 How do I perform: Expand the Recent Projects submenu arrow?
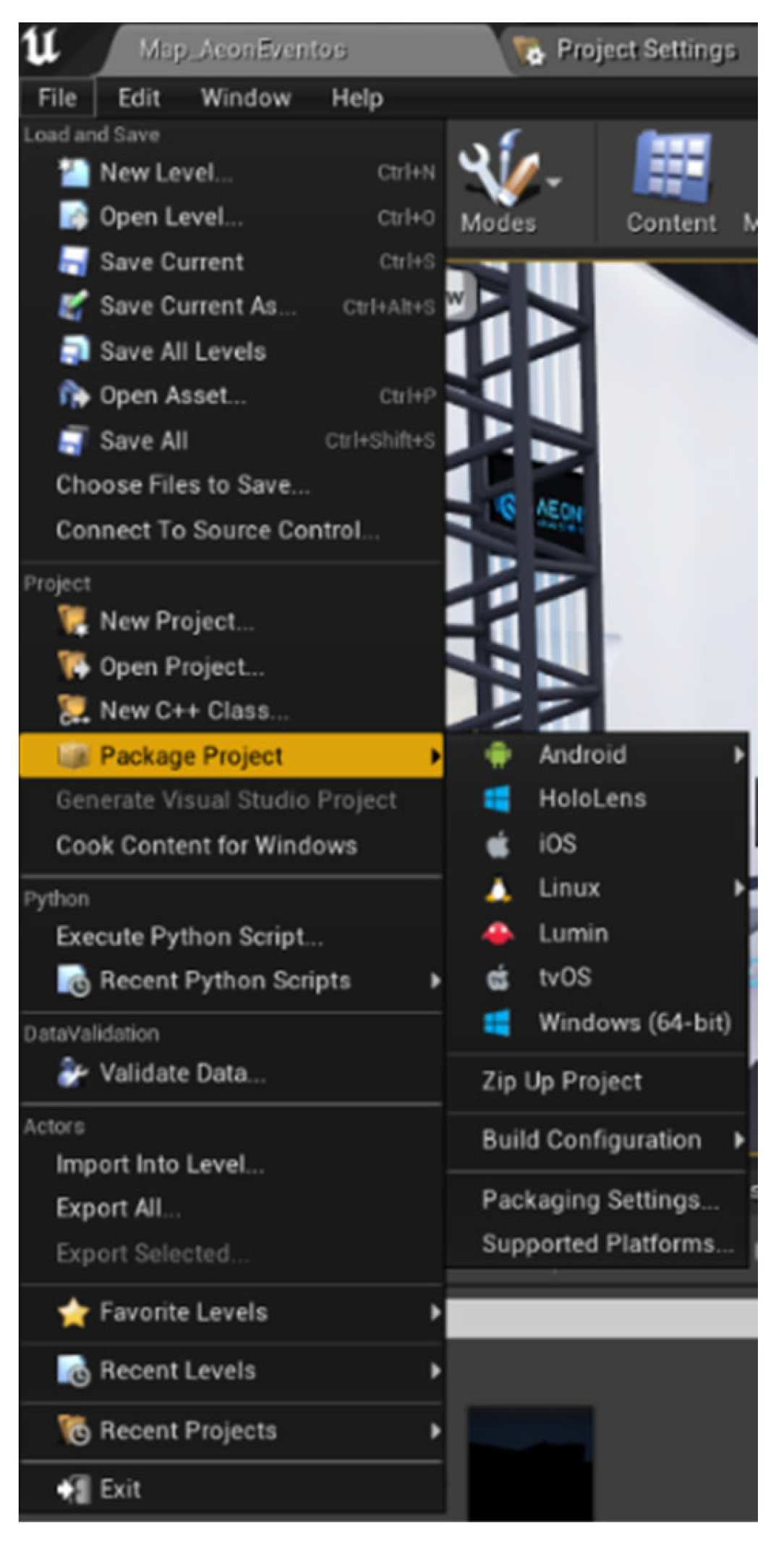point(435,1431)
